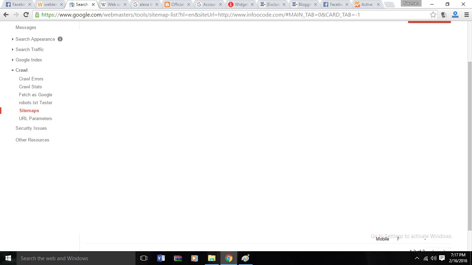The image size is (472, 265).
Task: Open the Action Center notifications icon
Action: tap(442, 258)
